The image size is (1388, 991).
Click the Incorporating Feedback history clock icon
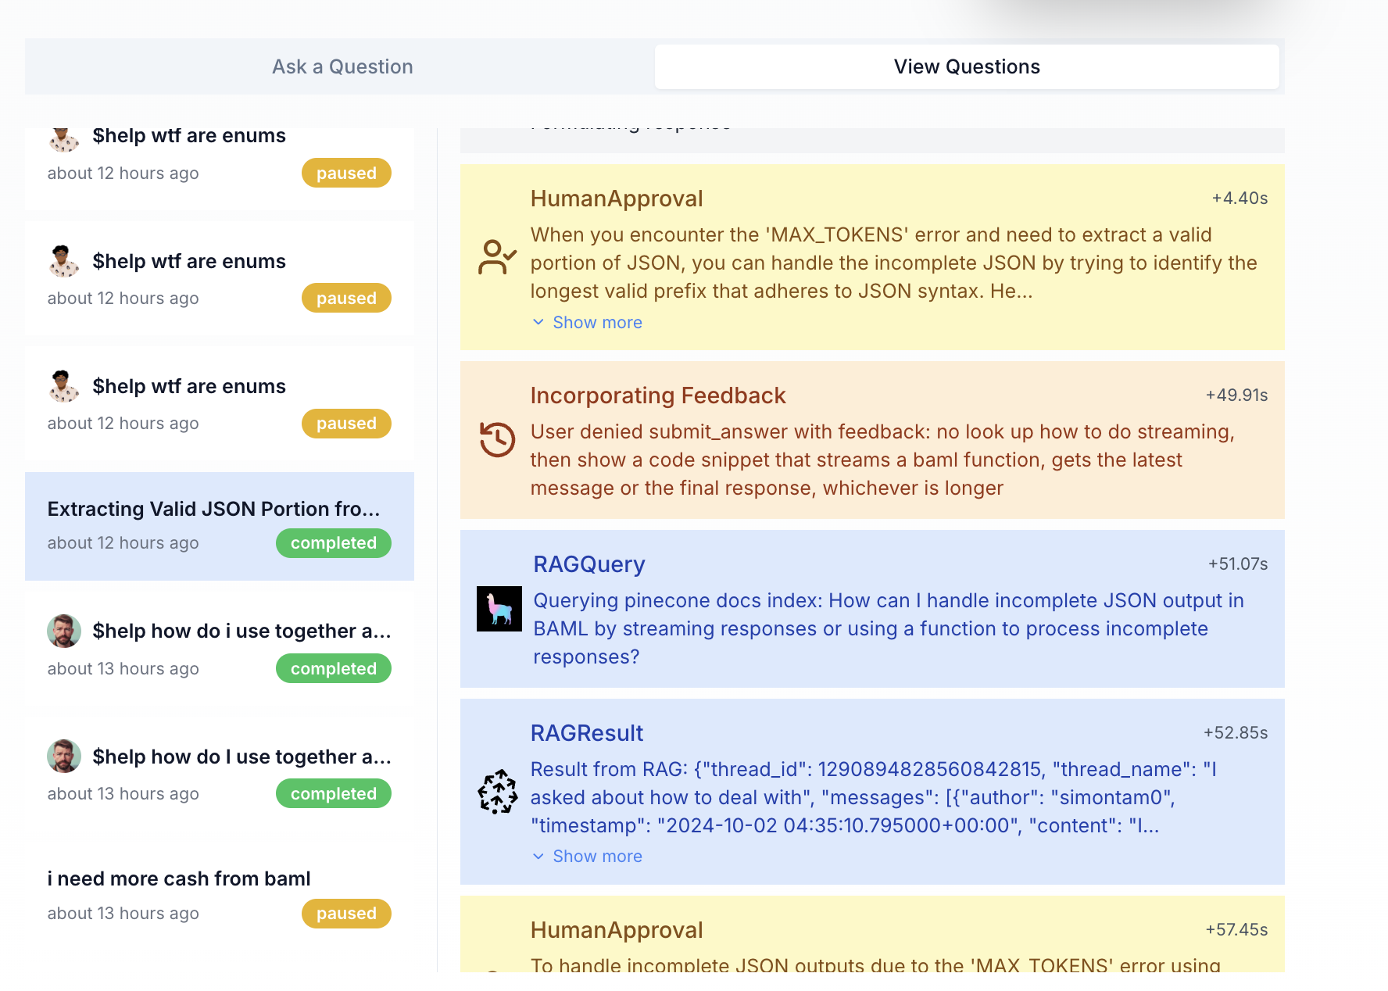click(x=497, y=439)
